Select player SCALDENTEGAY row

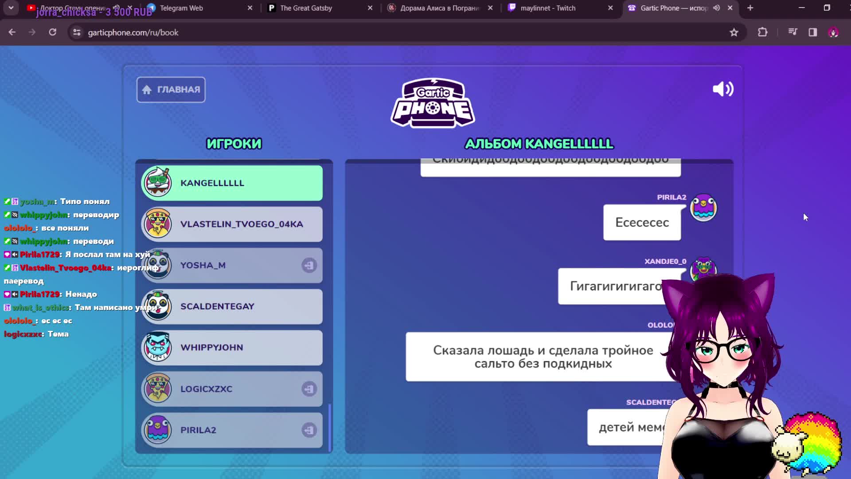click(232, 306)
